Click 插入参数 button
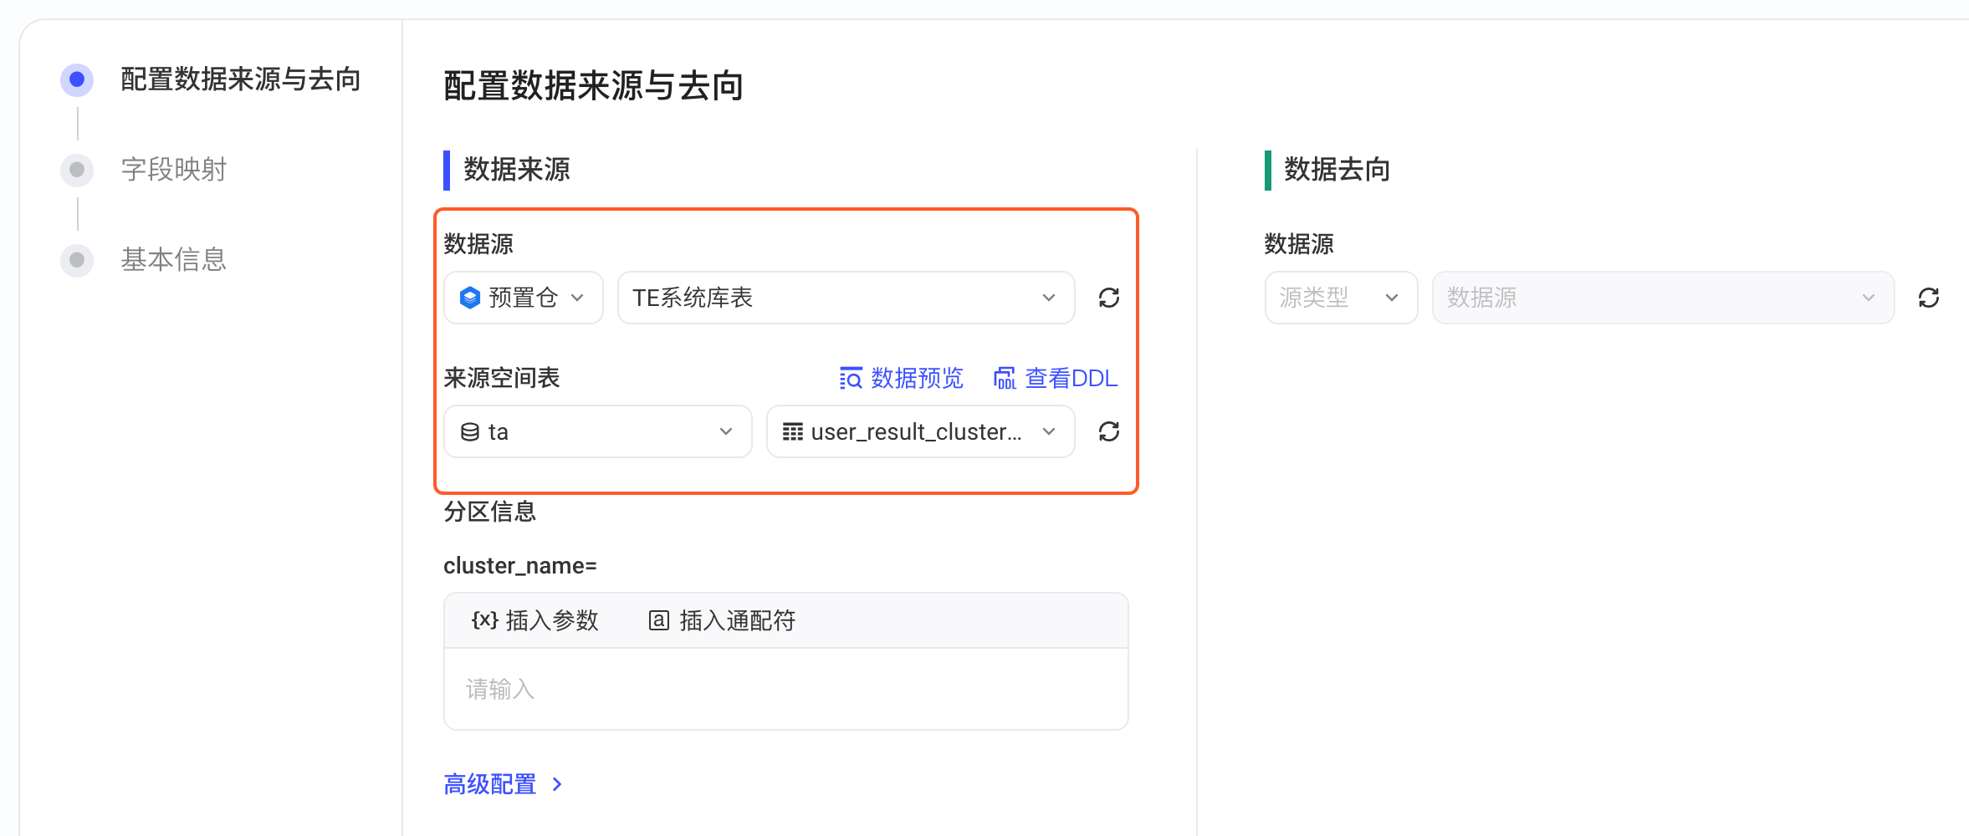Screen dimensions: 1969x836 click(535, 620)
